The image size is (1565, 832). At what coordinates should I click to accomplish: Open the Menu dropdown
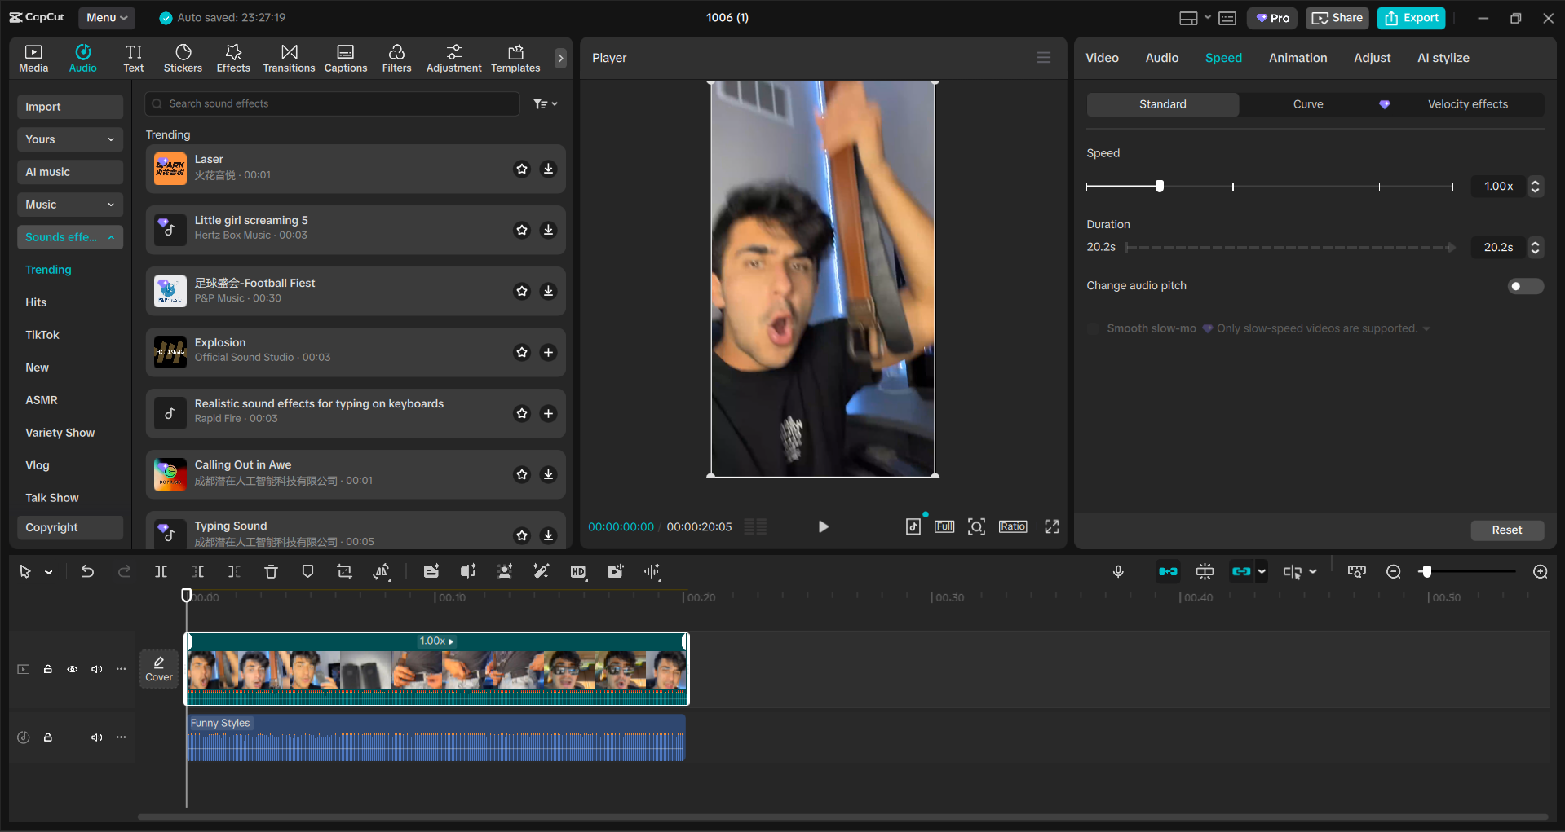106,17
